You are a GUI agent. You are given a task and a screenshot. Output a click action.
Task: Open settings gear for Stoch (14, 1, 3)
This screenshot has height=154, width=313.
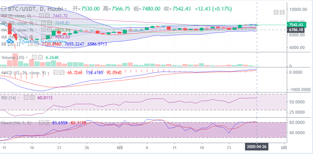pyautogui.click(x=41, y=123)
